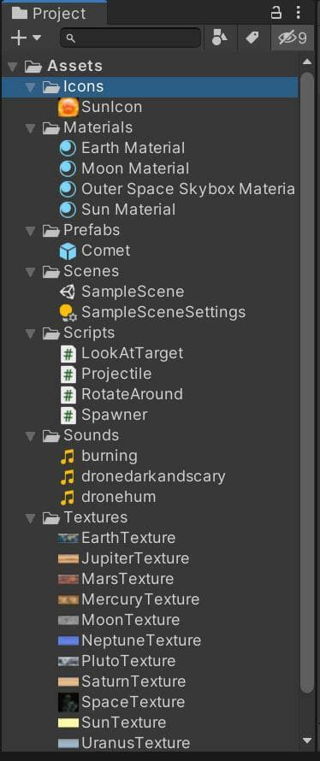The image size is (320, 761).
Task: Focus the Project search field
Action: click(x=130, y=38)
